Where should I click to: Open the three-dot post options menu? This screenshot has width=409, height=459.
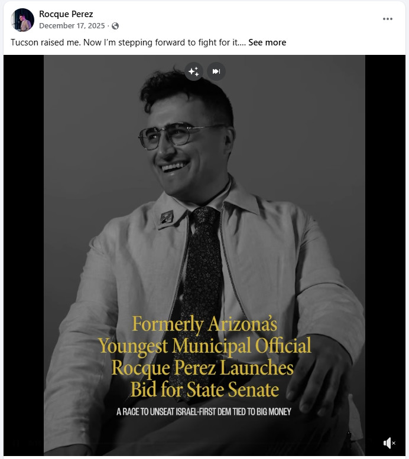[x=388, y=19]
